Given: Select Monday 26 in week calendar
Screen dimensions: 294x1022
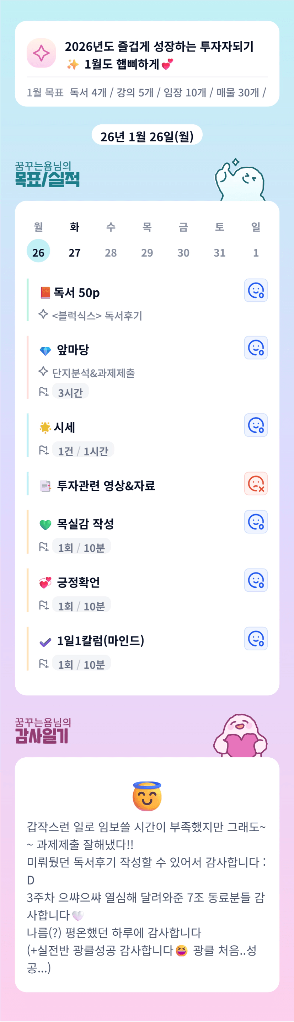Looking at the screenshot, I should click(38, 252).
